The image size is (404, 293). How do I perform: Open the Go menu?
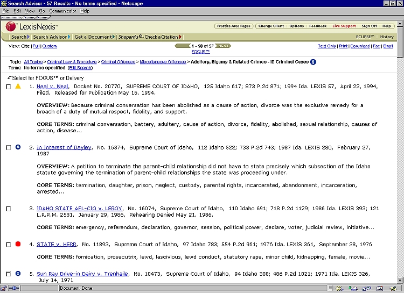(x=41, y=11)
